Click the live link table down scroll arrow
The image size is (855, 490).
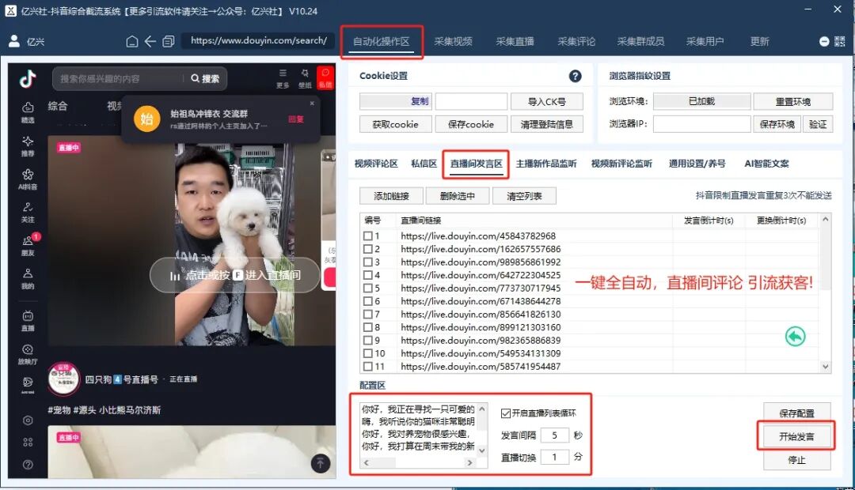(x=826, y=367)
